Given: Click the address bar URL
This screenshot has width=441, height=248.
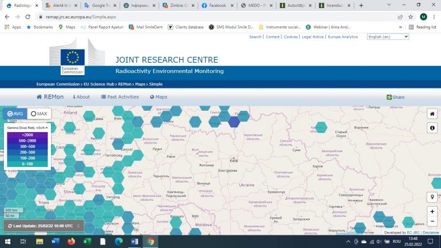Looking at the screenshot, I should pos(81,17).
